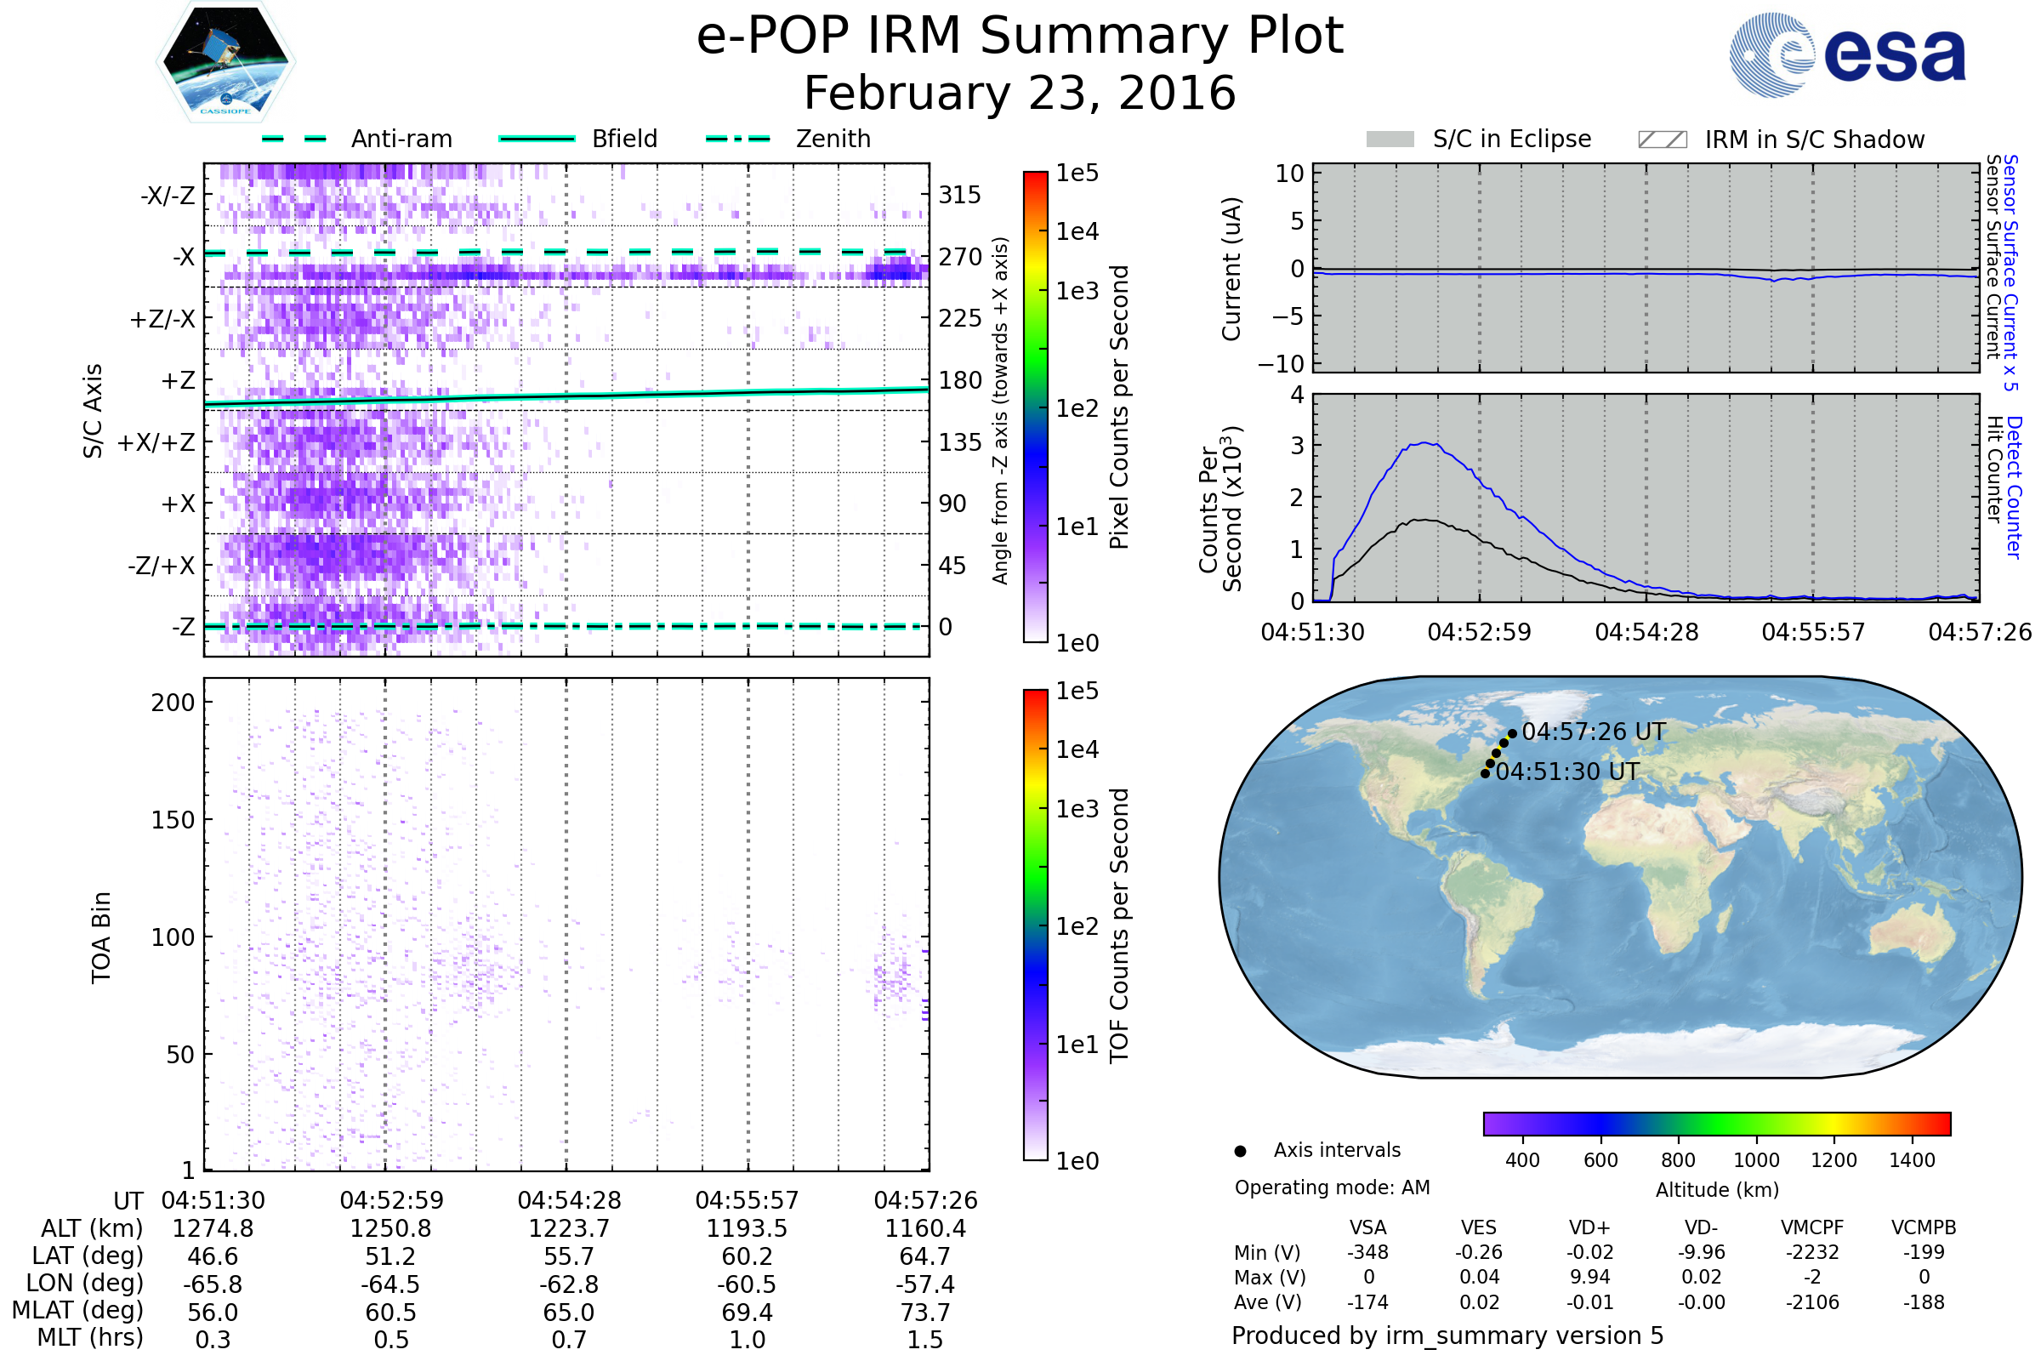This screenshot has width=2041, height=1361.
Task: Click the Zenith dash-dot legend marker
Action: tap(738, 139)
